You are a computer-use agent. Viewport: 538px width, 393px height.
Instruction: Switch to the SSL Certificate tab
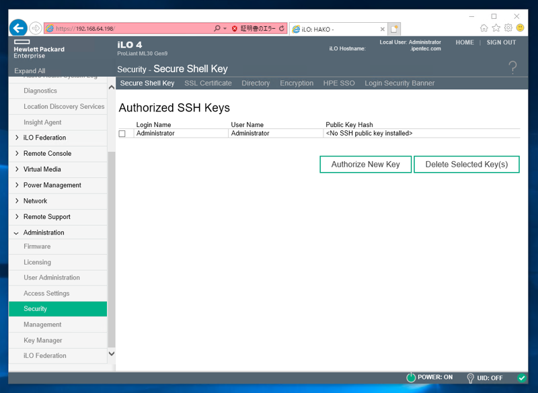point(208,83)
